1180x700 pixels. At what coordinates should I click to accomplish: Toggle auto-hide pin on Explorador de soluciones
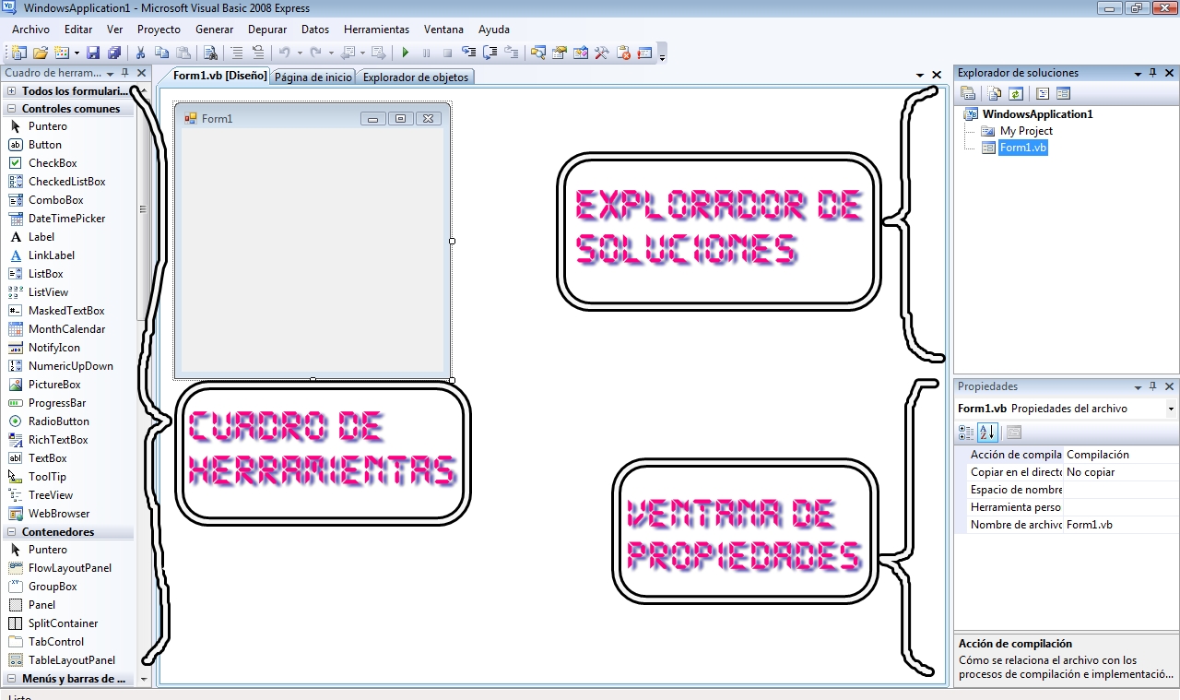coord(1153,73)
